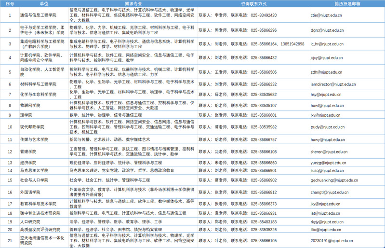Select the 人口研究院 unit cell
The width and height of the screenshot is (385, 248).
point(30,221)
